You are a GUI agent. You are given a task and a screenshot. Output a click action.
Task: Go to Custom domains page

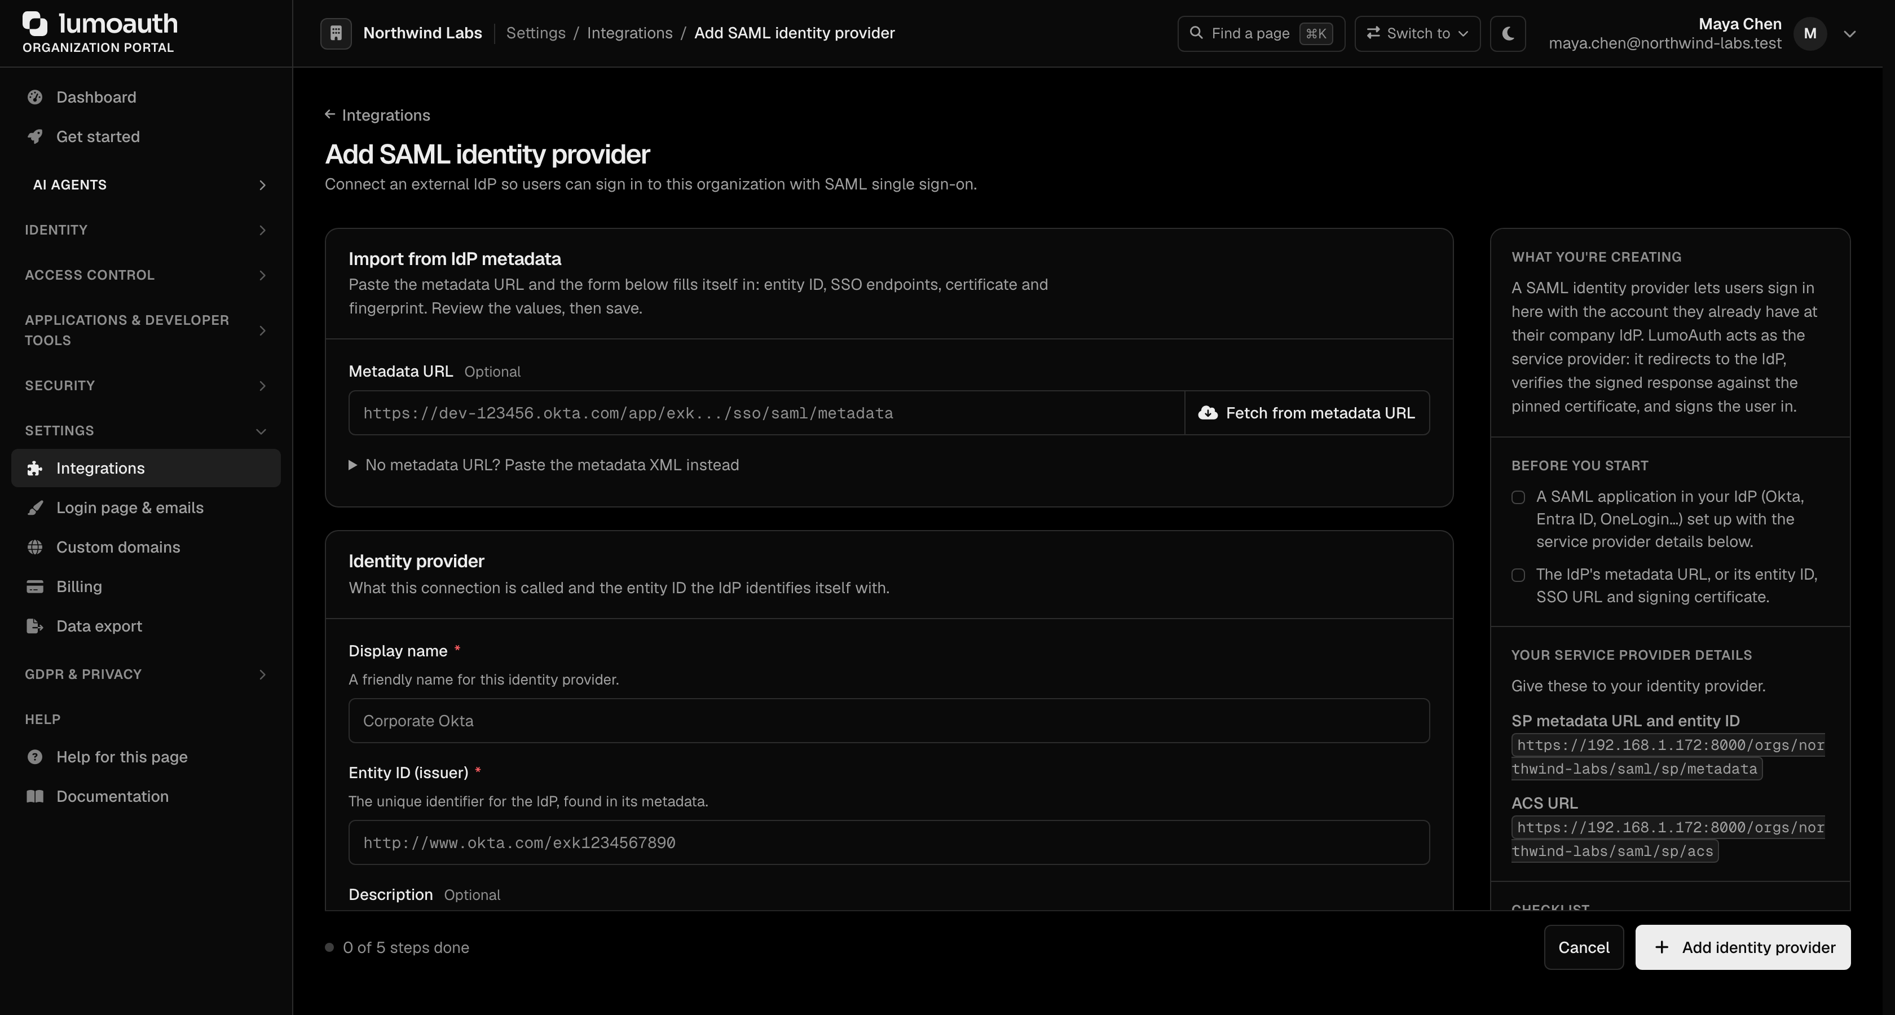(146, 547)
